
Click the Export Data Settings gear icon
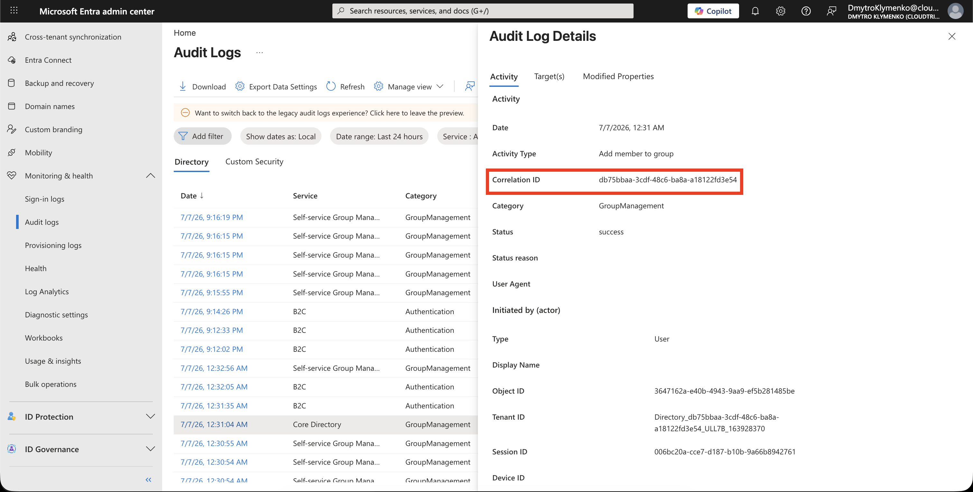(x=239, y=86)
